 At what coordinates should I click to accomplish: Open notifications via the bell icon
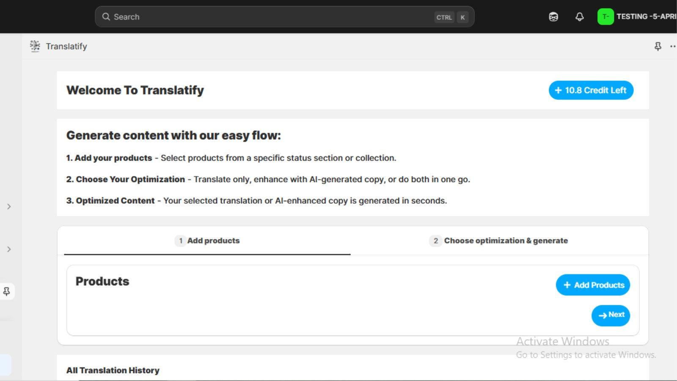click(579, 17)
